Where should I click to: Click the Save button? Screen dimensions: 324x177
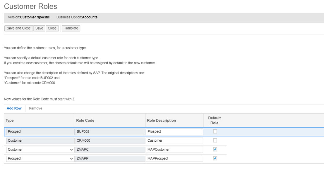(x=39, y=28)
